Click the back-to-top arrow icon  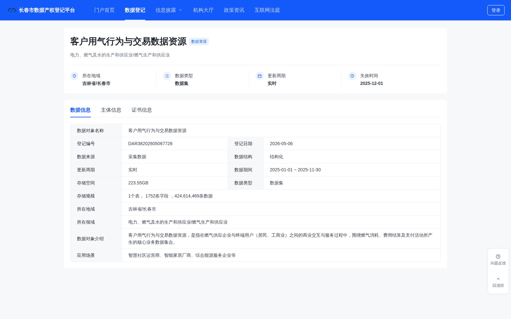point(498,279)
